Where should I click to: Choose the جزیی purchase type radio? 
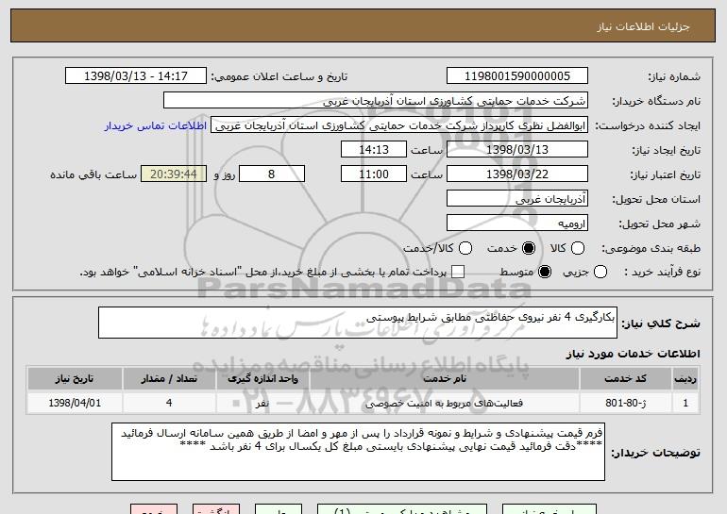point(600,273)
